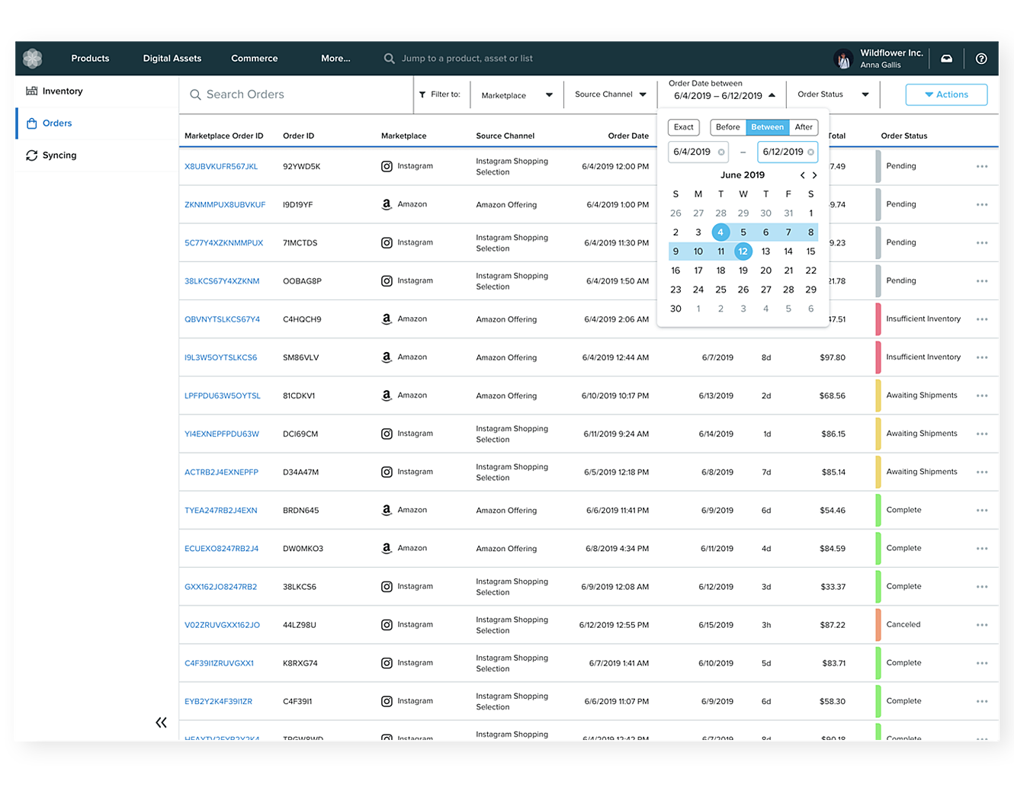Open the Commerce menu
The height and width of the screenshot is (804, 1014).
click(x=255, y=59)
